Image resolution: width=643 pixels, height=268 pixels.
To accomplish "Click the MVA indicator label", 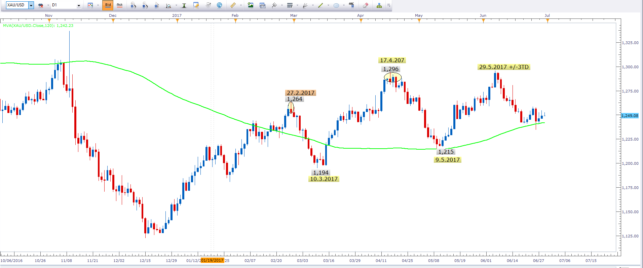I will point(38,26).
